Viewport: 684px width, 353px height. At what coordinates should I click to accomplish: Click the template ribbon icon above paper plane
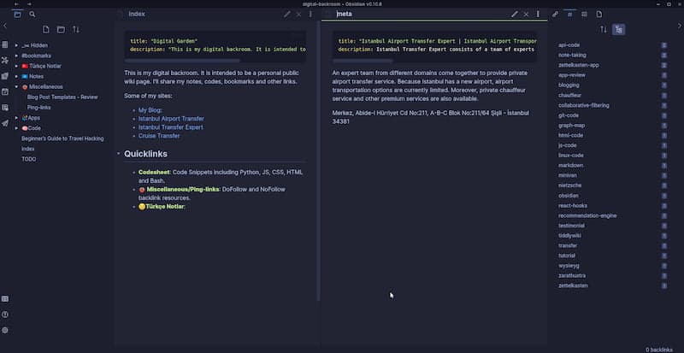coord(5,108)
